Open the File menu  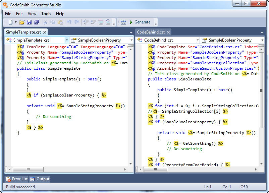point(8,14)
